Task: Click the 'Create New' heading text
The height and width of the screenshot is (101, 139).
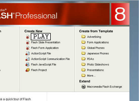Action: tap(33, 31)
